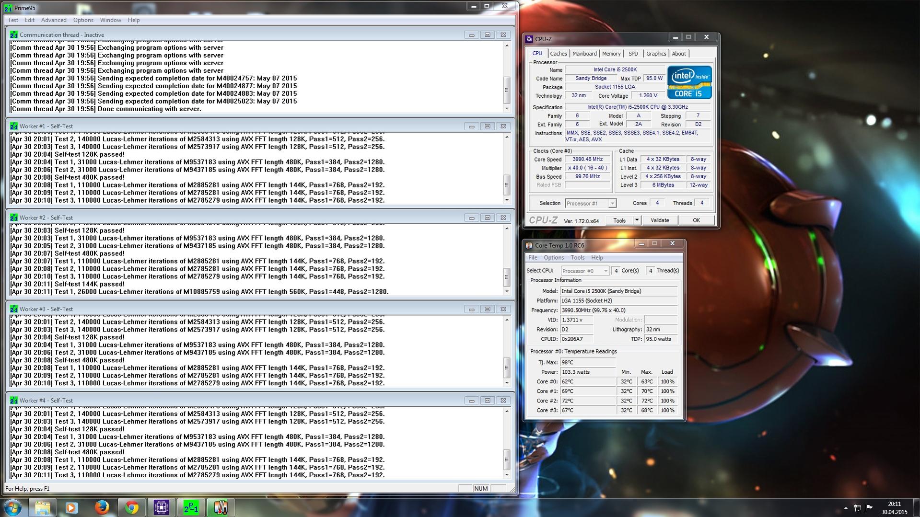Switch to the Mainboard tab in CPU-Z

pos(584,54)
